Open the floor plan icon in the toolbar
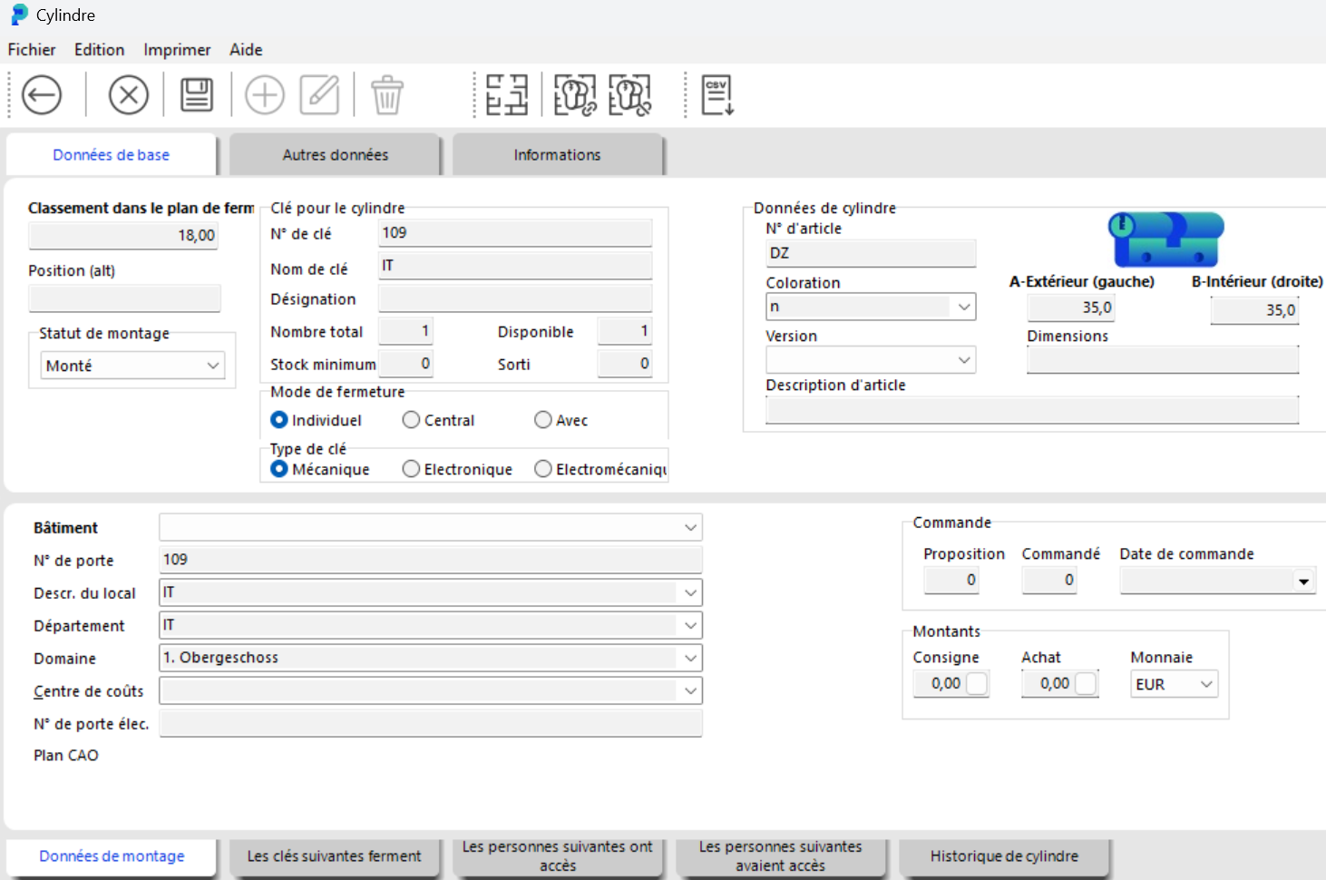The height and width of the screenshot is (880, 1326). tap(507, 95)
